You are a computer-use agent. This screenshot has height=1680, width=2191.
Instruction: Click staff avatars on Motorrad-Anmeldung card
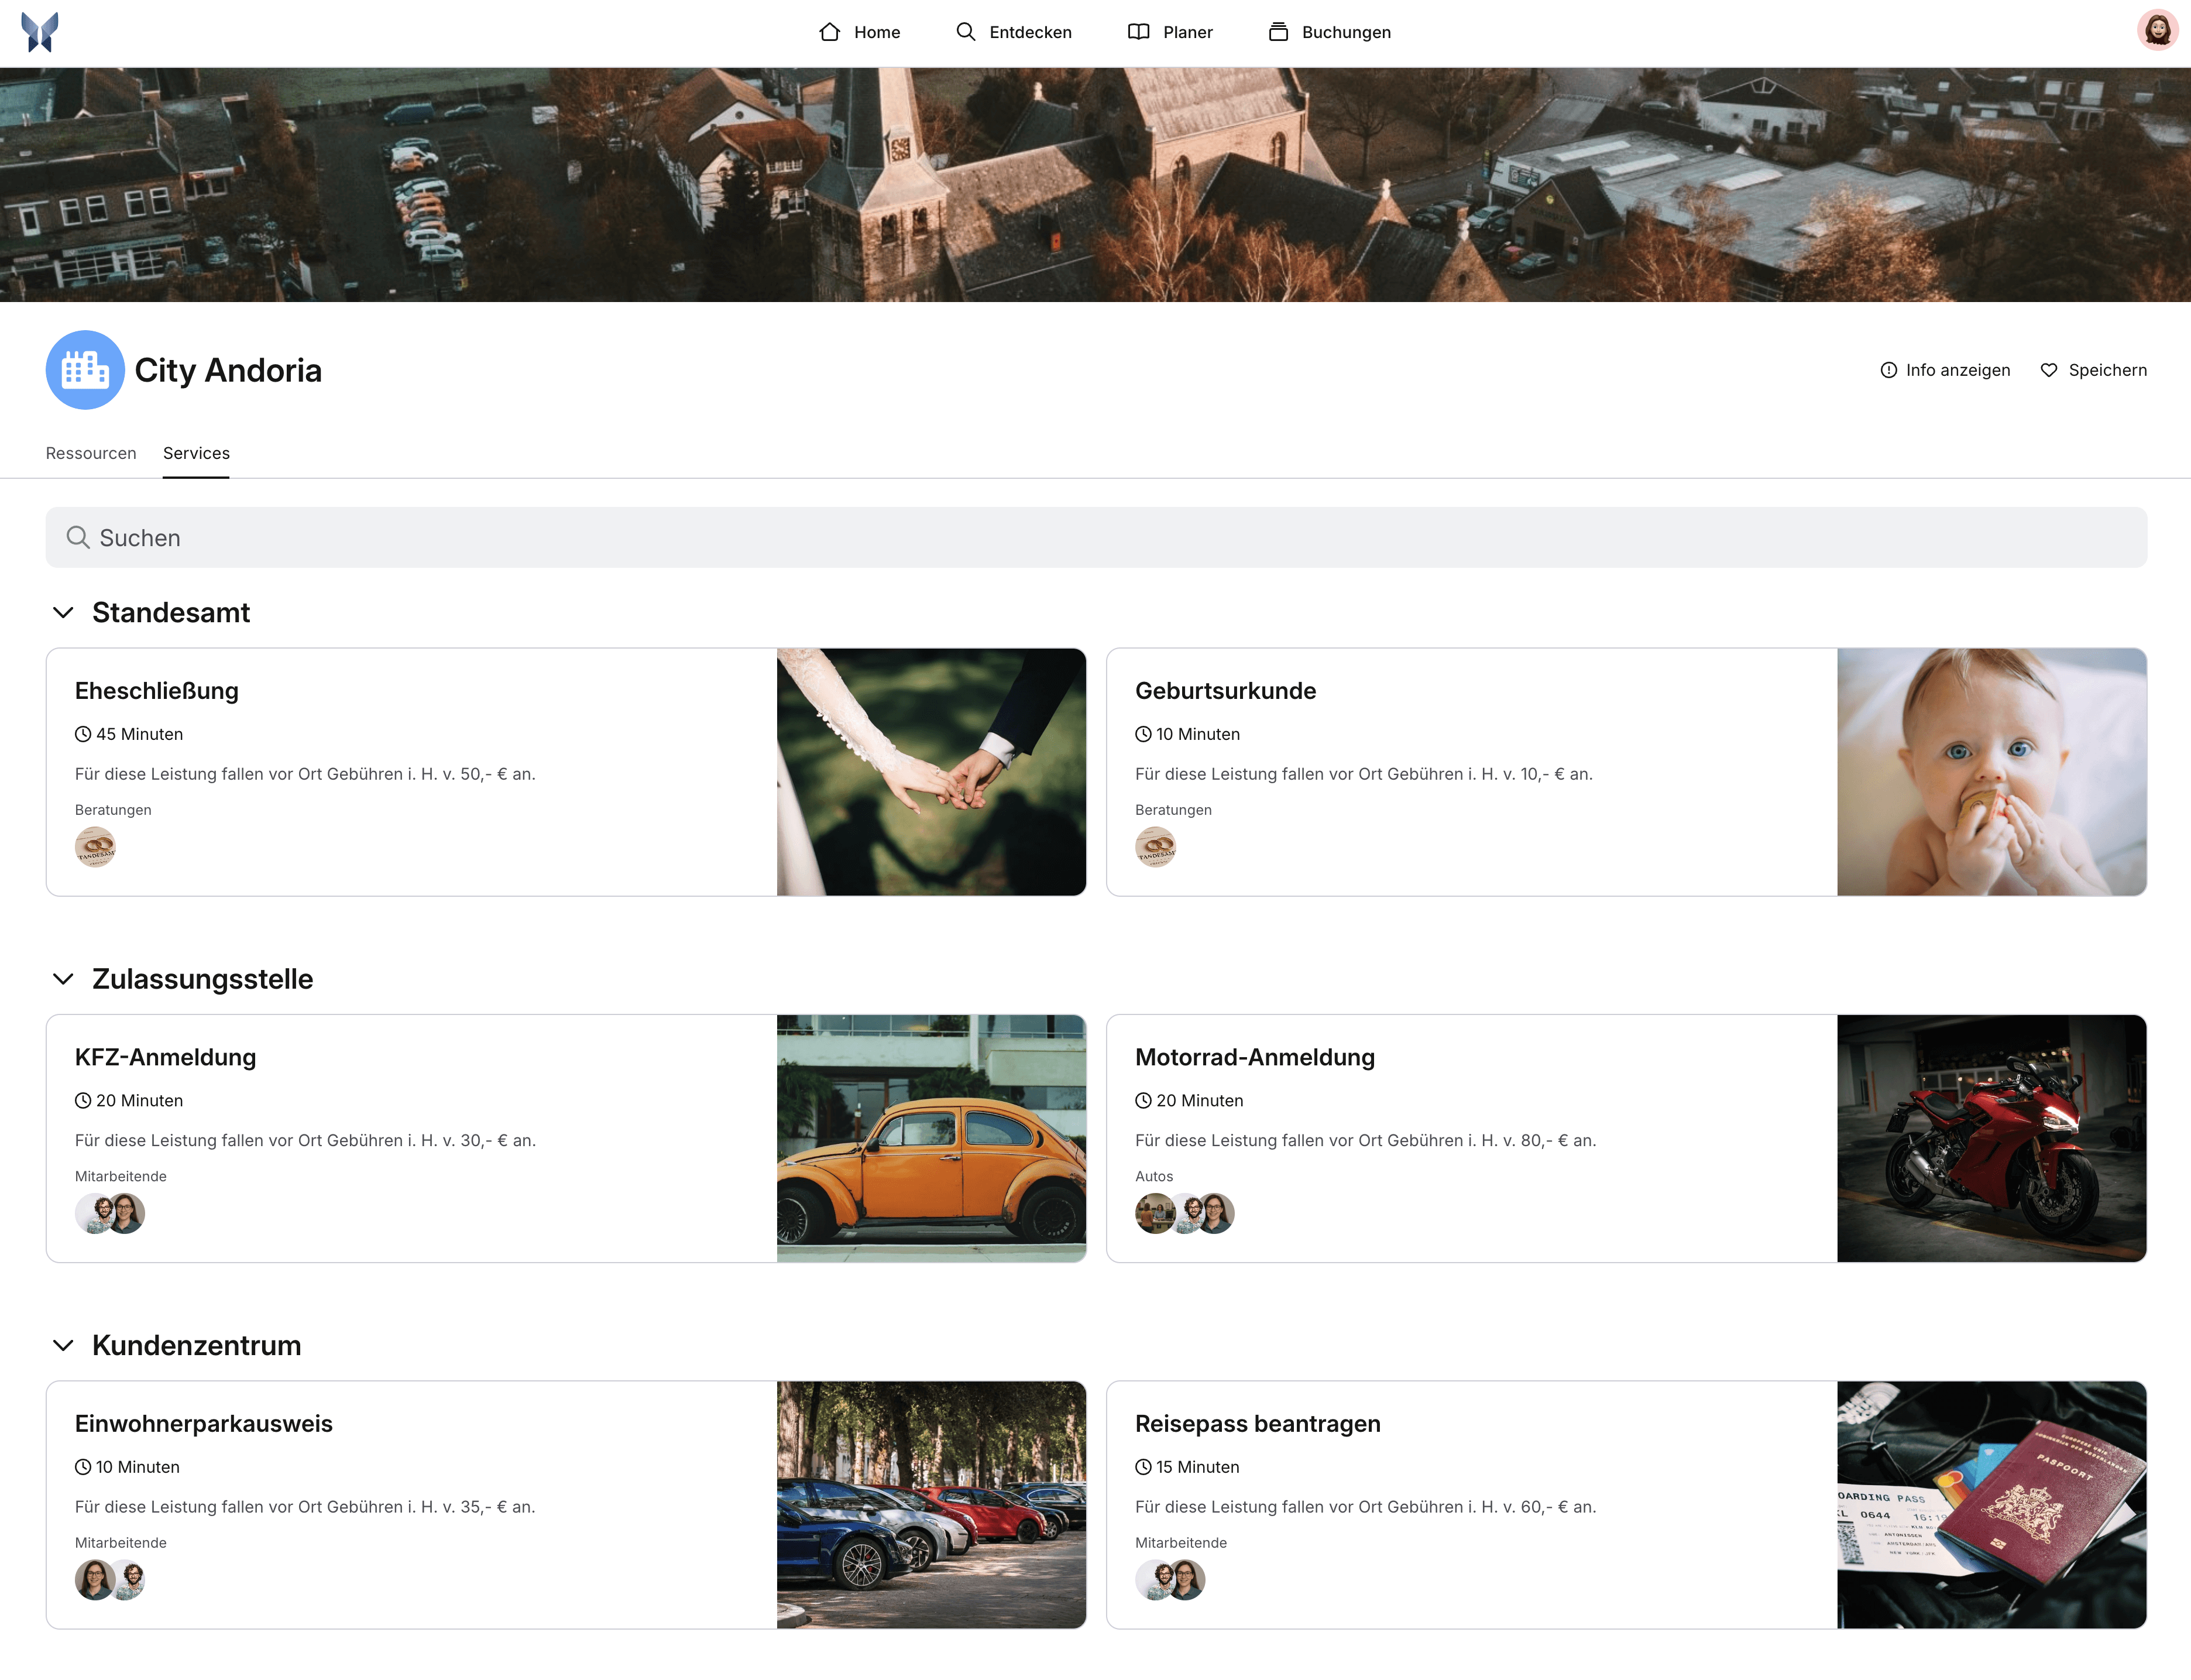(x=1184, y=1213)
